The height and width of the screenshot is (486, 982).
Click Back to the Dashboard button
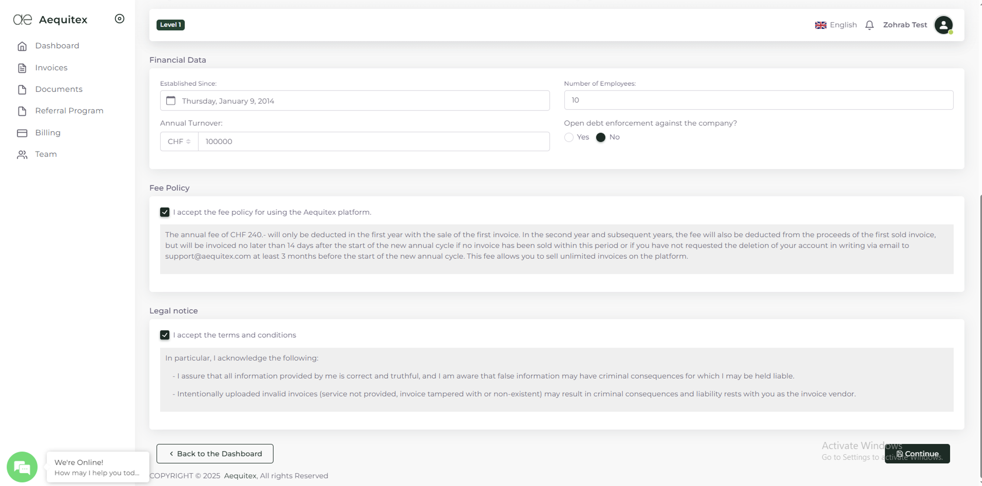215,454
